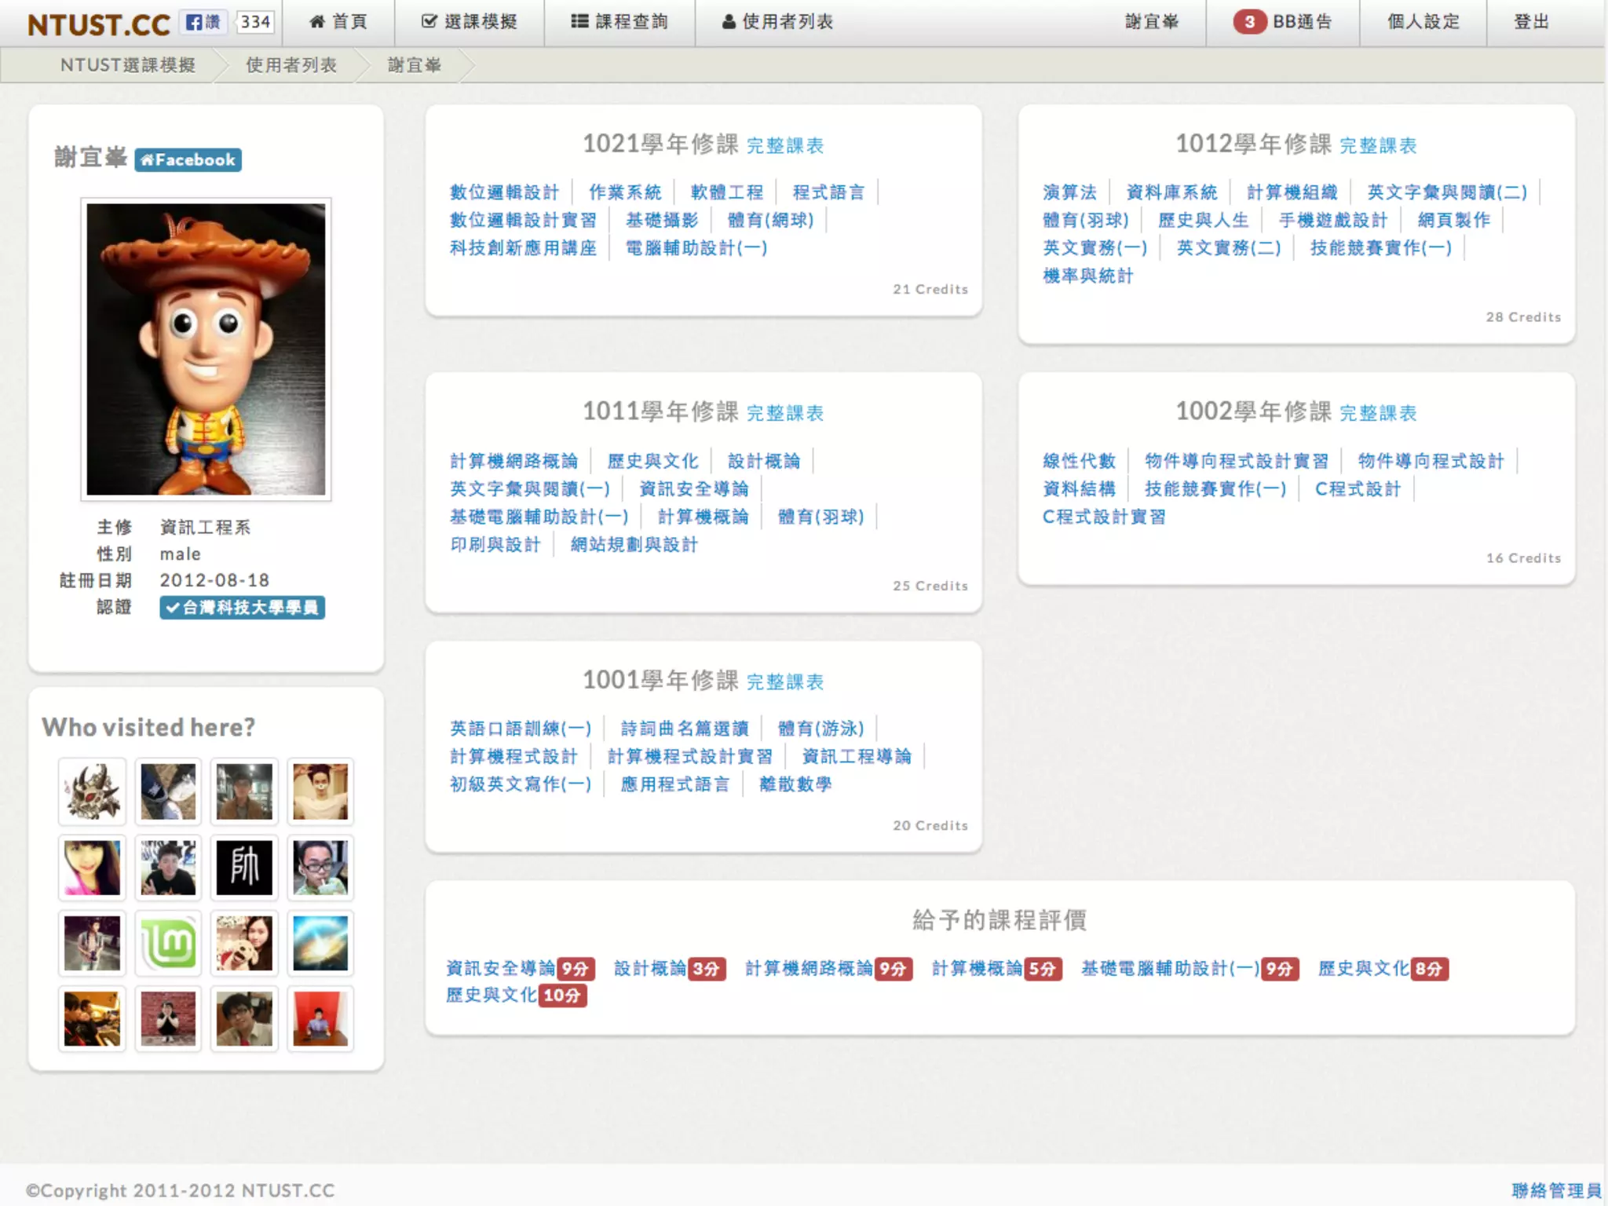This screenshot has height=1206, width=1608.
Task: Click the 台灣科技大學學員 verification badge
Action: click(x=242, y=608)
